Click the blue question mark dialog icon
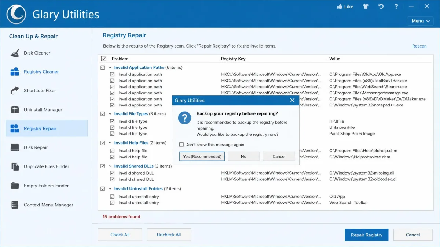Viewport: 440px width, 247px height. click(x=184, y=119)
